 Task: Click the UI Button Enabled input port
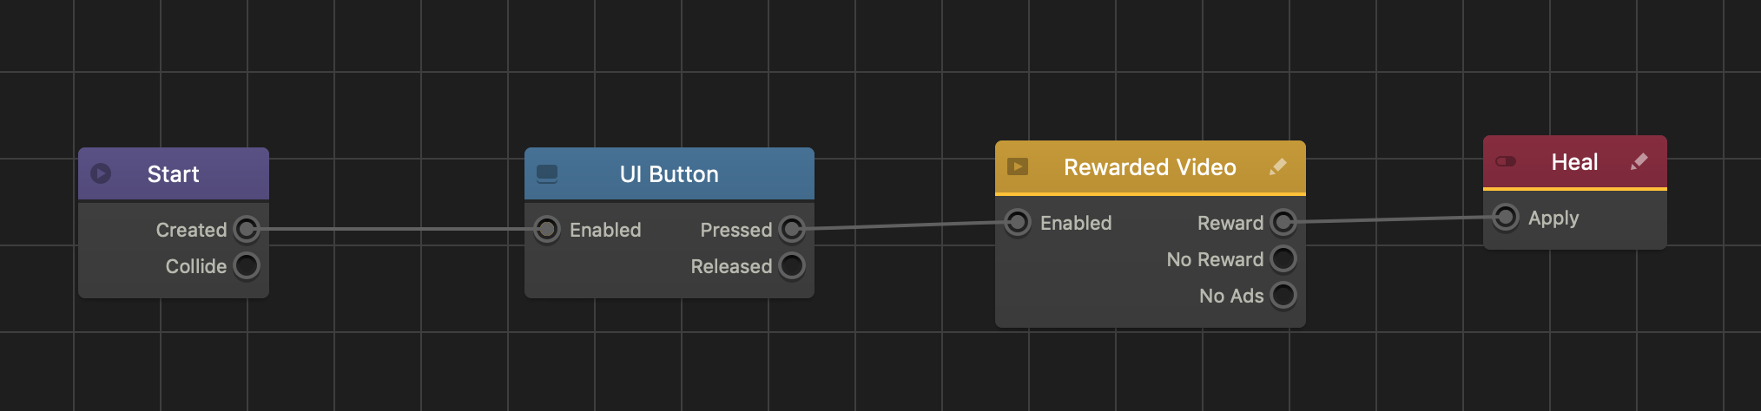coord(547,230)
